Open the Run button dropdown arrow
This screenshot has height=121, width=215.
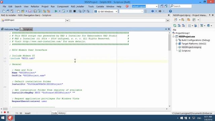(x=60, y=11)
